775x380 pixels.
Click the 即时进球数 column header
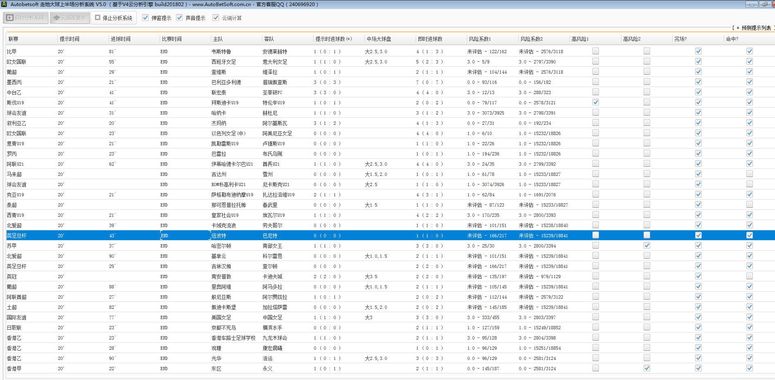430,39
